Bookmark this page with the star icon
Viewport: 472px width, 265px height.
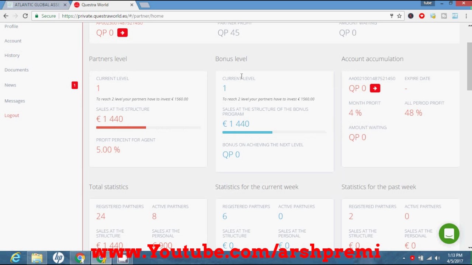[399, 16]
